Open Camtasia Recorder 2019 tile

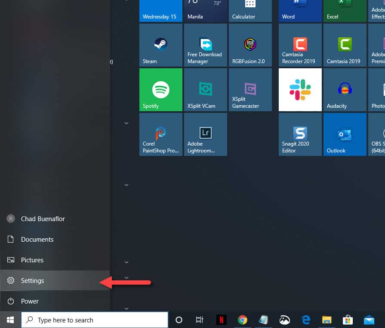[x=300, y=45]
